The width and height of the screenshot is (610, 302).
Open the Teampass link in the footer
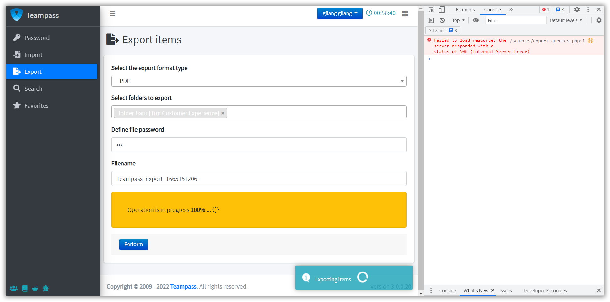click(184, 286)
